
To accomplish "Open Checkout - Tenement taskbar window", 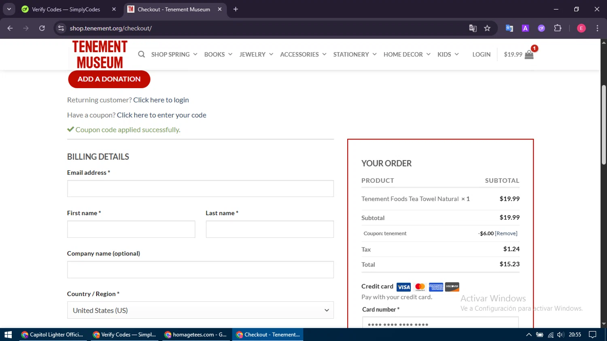I will [268, 335].
